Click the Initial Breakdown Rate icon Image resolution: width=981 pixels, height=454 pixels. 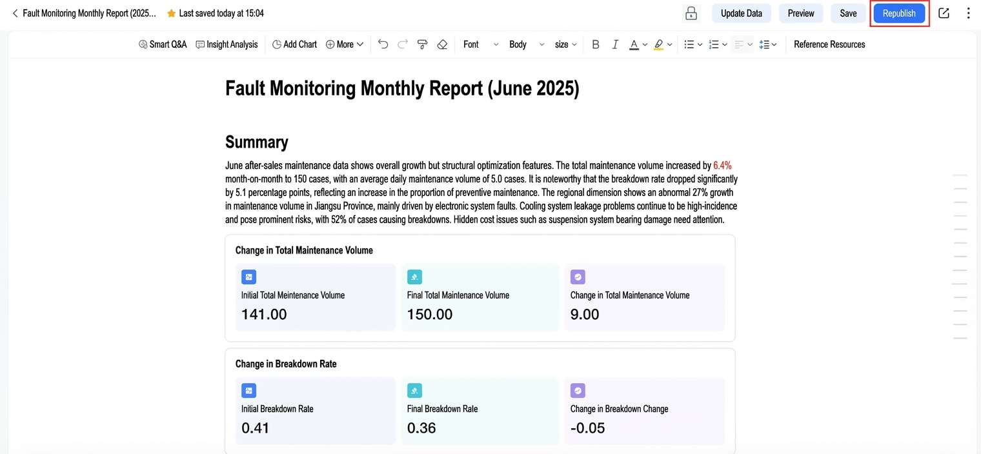pos(248,391)
